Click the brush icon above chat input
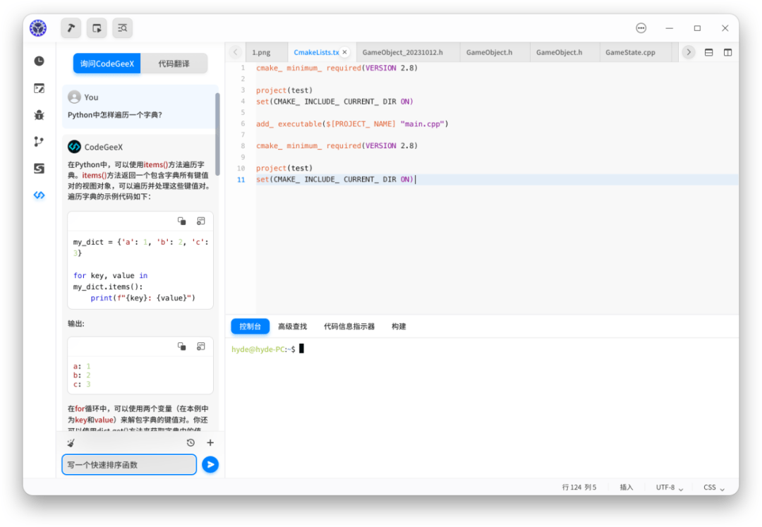The width and height of the screenshot is (762, 527). tap(70, 442)
